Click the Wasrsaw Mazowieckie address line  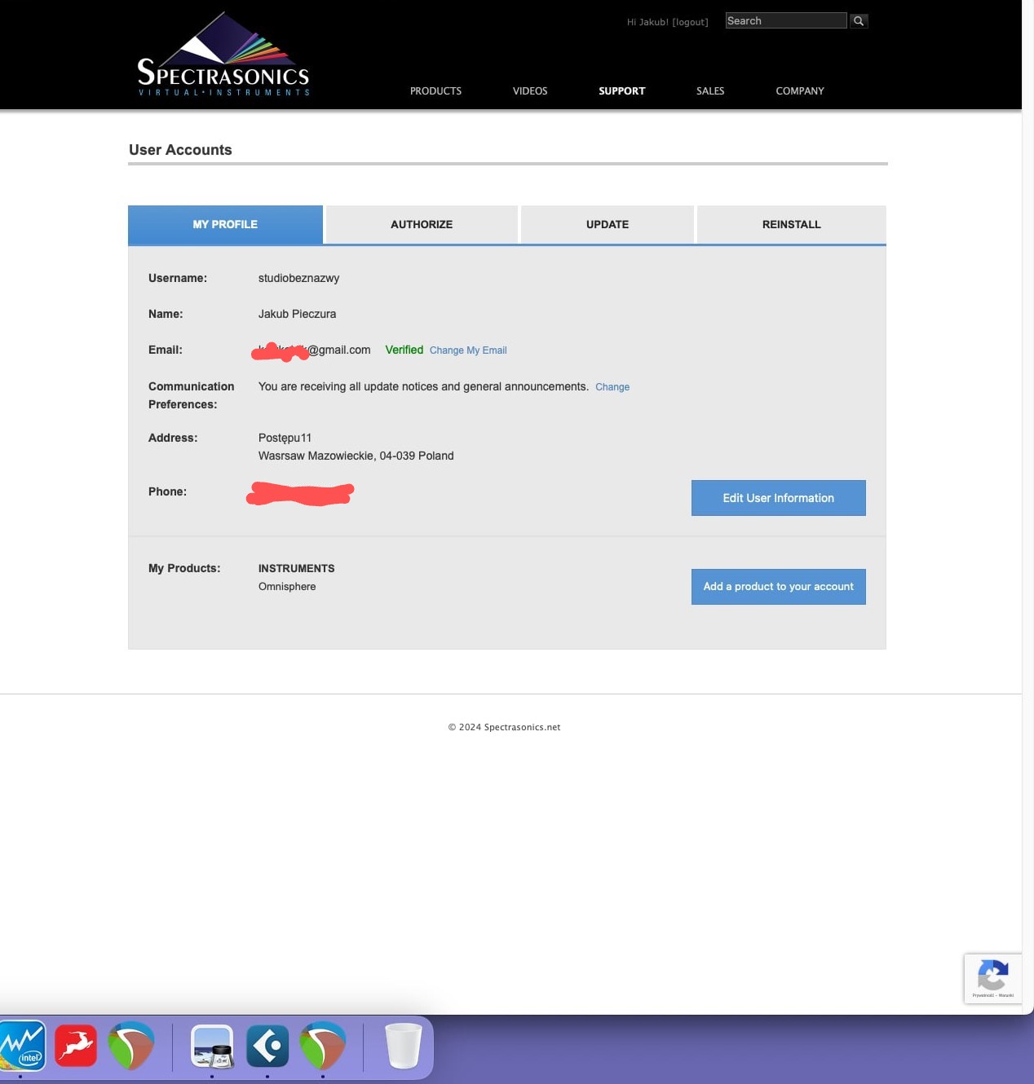click(356, 456)
